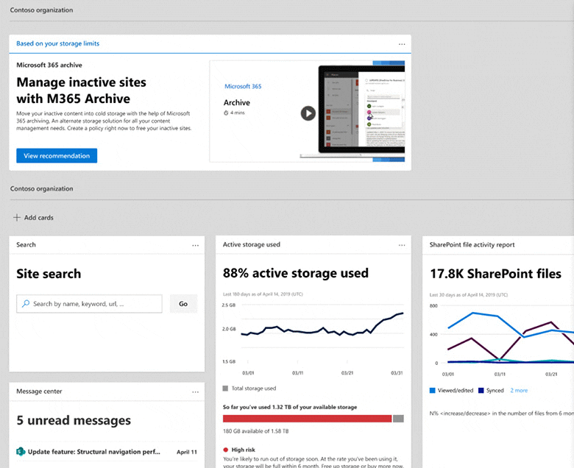Screen dimensions: 574x468
Task: Focus the Search by name, keyword, url field
Action: pos(89,304)
